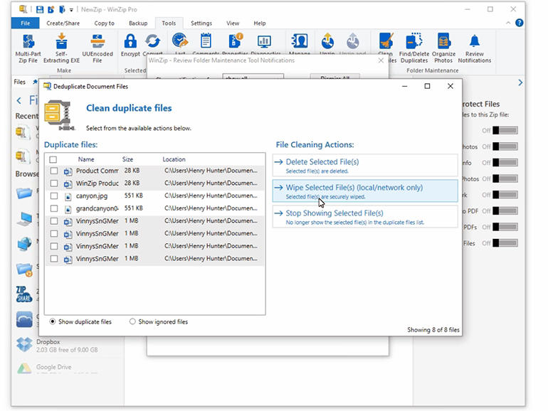548x411 pixels.
Task: Click the Multi-Part Zip File tool
Action: pyautogui.click(x=28, y=48)
